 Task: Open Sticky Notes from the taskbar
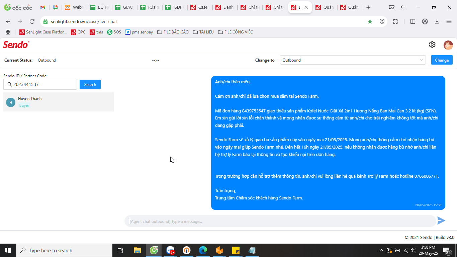236,250
